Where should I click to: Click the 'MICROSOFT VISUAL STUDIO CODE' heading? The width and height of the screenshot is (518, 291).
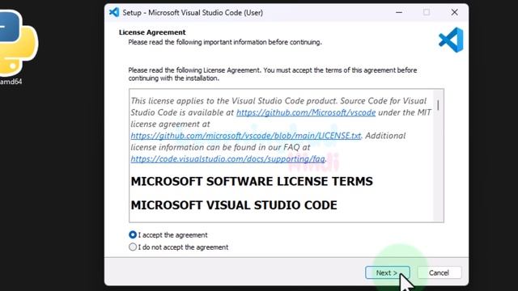coord(234,205)
